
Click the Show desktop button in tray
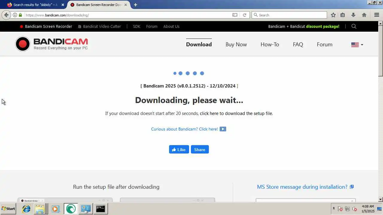tap(380, 209)
